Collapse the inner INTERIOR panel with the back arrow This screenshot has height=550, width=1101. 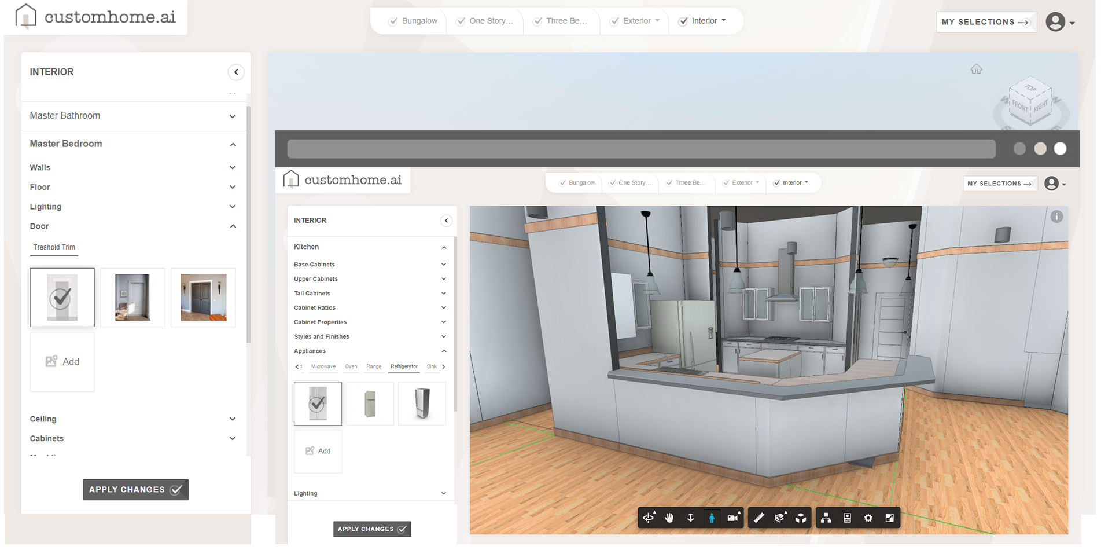click(446, 221)
